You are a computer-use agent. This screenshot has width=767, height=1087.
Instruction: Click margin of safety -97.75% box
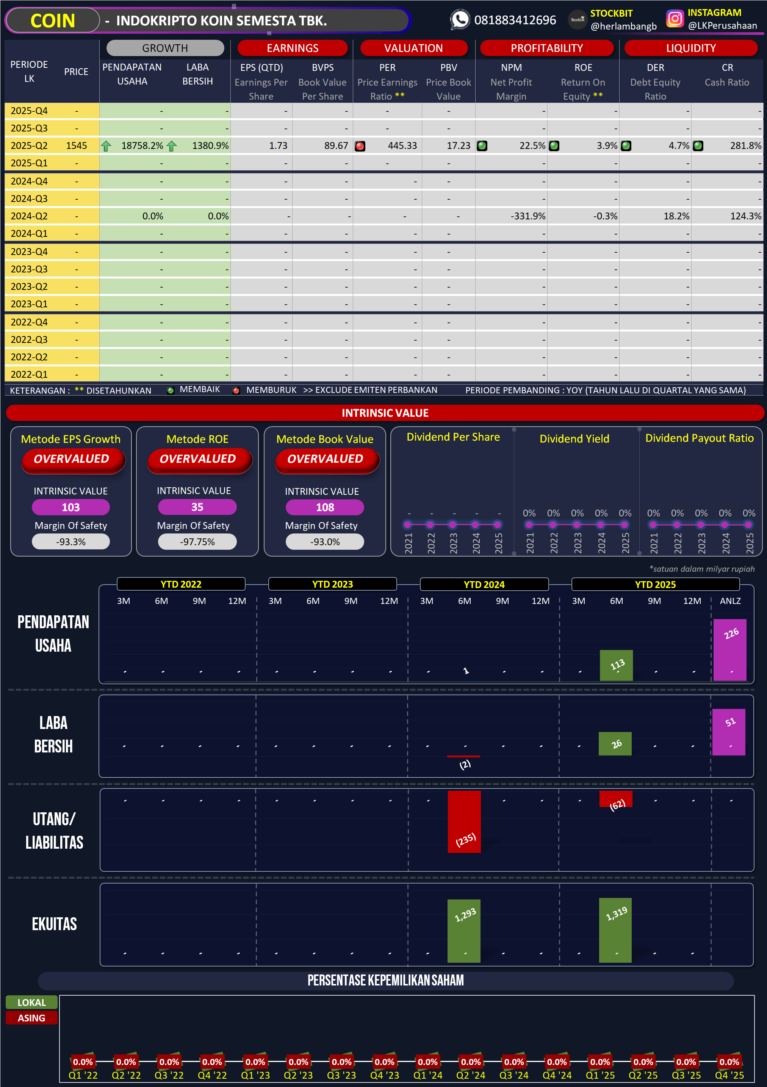point(197,542)
